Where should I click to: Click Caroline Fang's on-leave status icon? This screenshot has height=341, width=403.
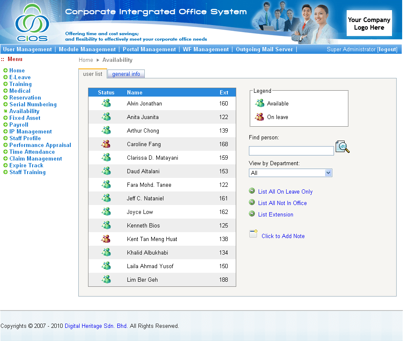106,144
